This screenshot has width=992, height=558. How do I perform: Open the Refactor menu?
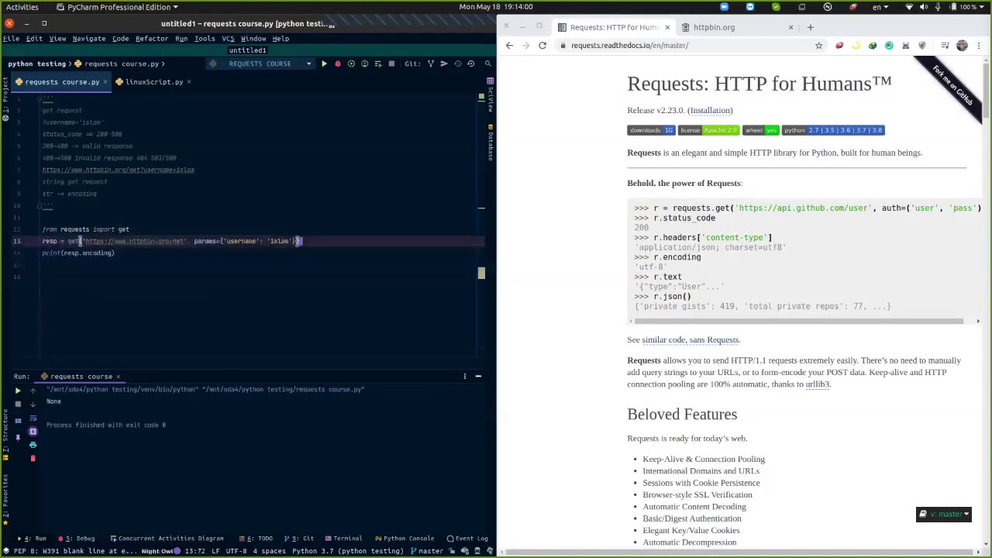[x=151, y=39]
